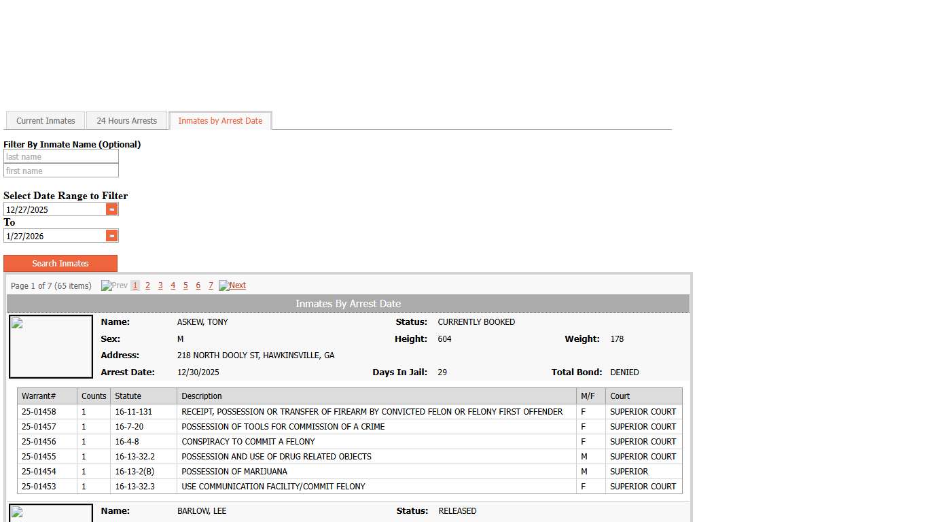Select the Inmates by Arrest Date tab
Image resolution: width=928 pixels, height=522 pixels.
coord(220,121)
